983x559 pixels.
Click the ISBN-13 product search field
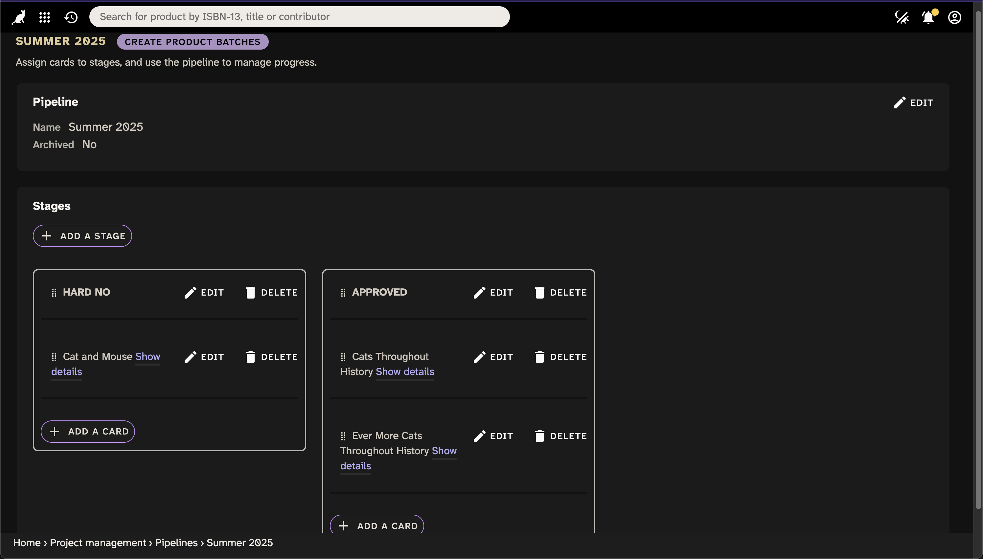pyautogui.click(x=300, y=16)
